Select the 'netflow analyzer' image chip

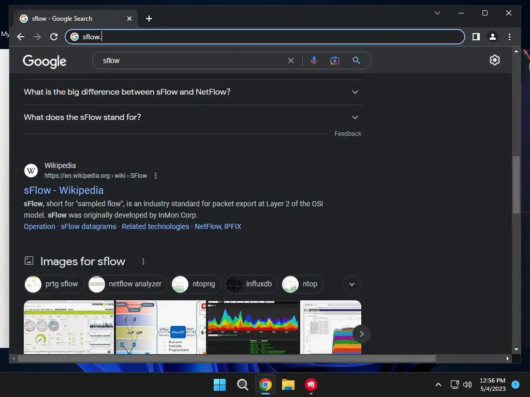[x=127, y=284]
